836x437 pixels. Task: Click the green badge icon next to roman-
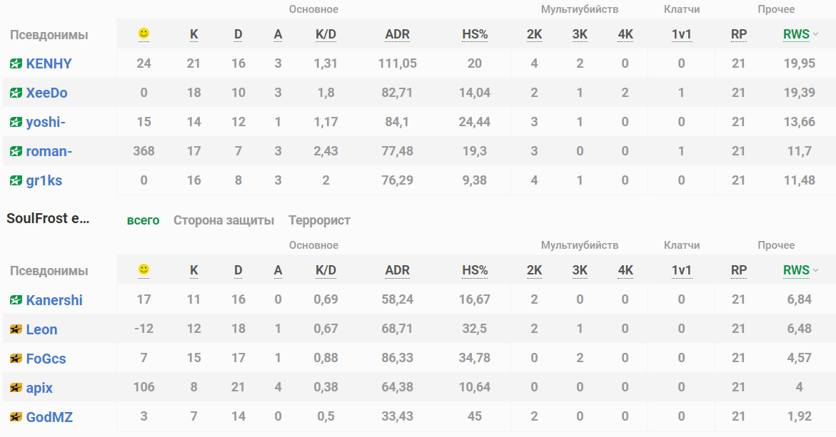pos(16,151)
